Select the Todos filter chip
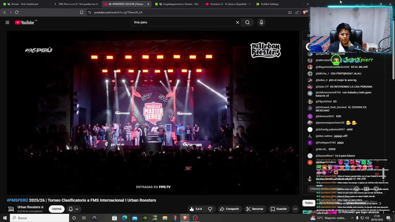Screen dimensions: 395x222 click(x=309, y=203)
